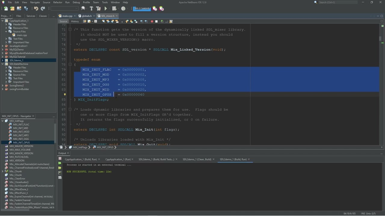385x216 pixels.
Task: Click the Find Selection magnifier icon in editor toolbar
Action: (103, 21)
